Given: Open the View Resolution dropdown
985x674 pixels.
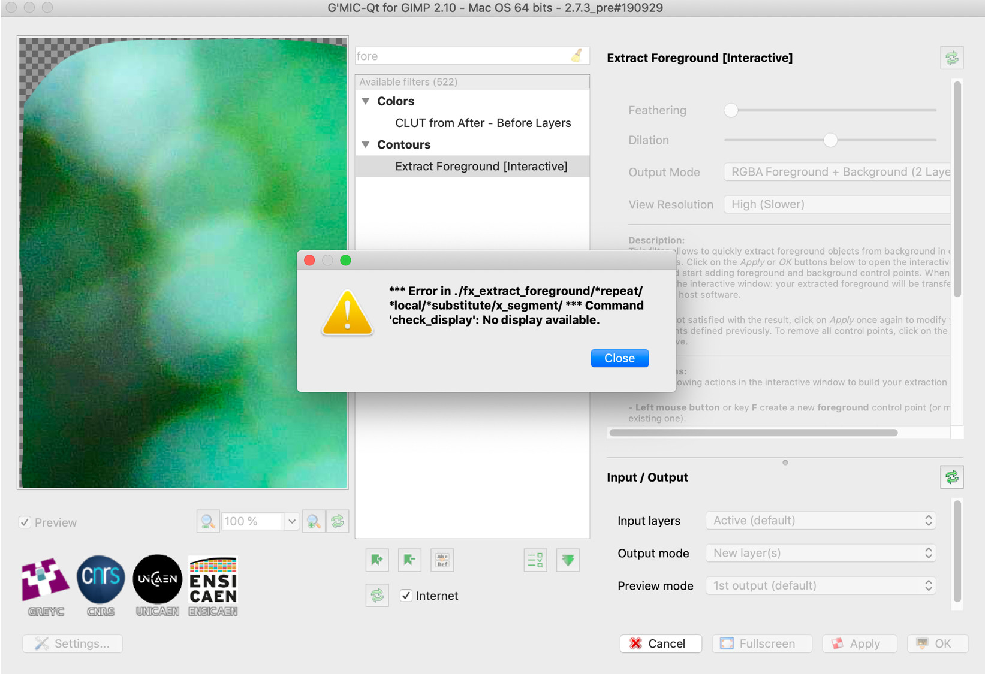Looking at the screenshot, I should pos(837,204).
